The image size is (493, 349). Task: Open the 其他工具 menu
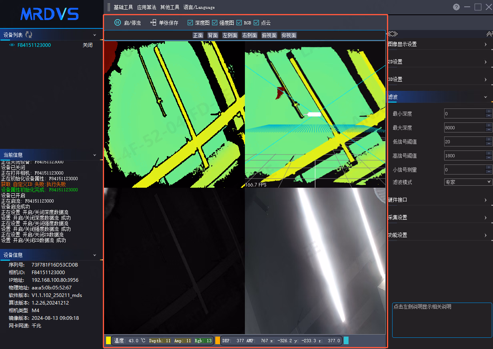[x=170, y=7]
